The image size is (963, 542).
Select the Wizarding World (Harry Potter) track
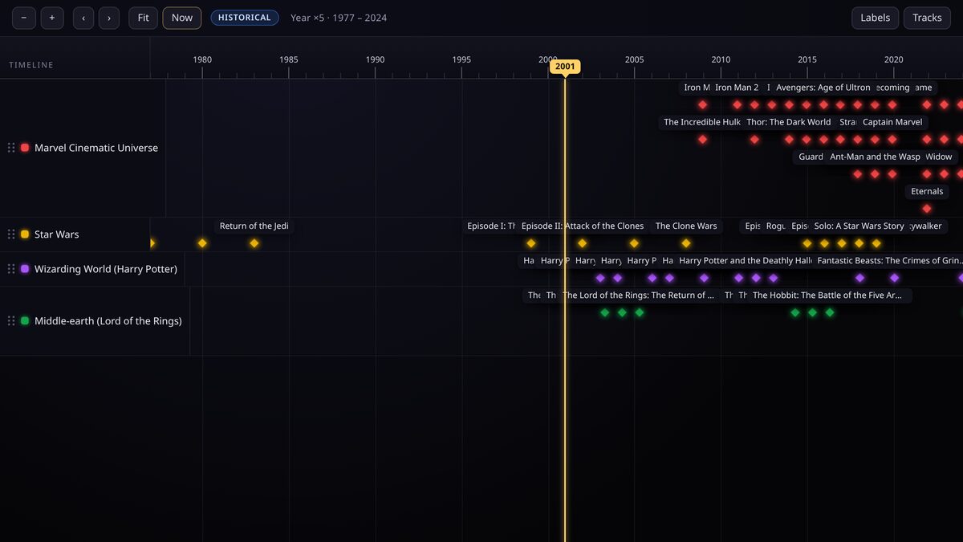[106, 269]
